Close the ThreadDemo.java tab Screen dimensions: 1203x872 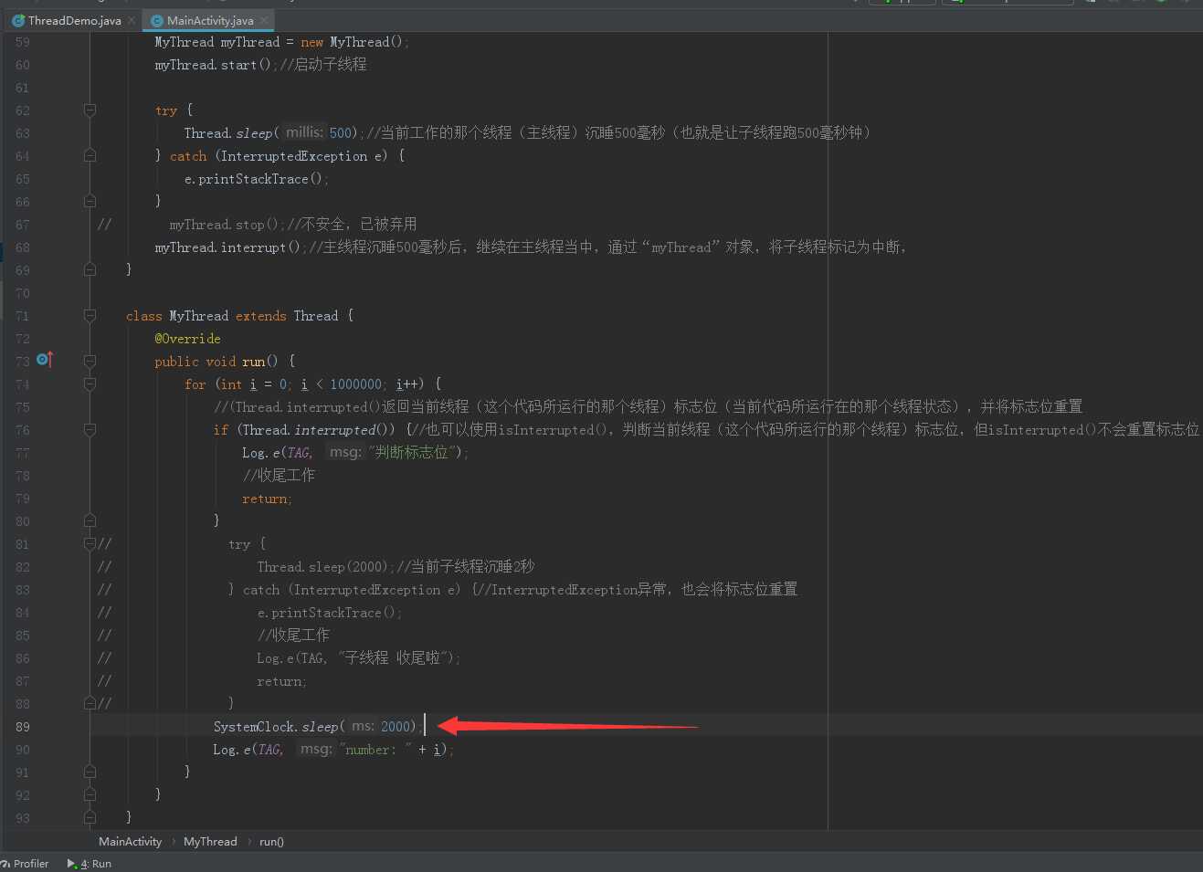pyautogui.click(x=132, y=20)
